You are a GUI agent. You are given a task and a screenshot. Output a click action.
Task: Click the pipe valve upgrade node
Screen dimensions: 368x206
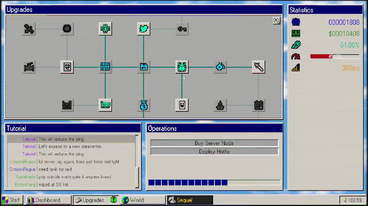click(29, 67)
